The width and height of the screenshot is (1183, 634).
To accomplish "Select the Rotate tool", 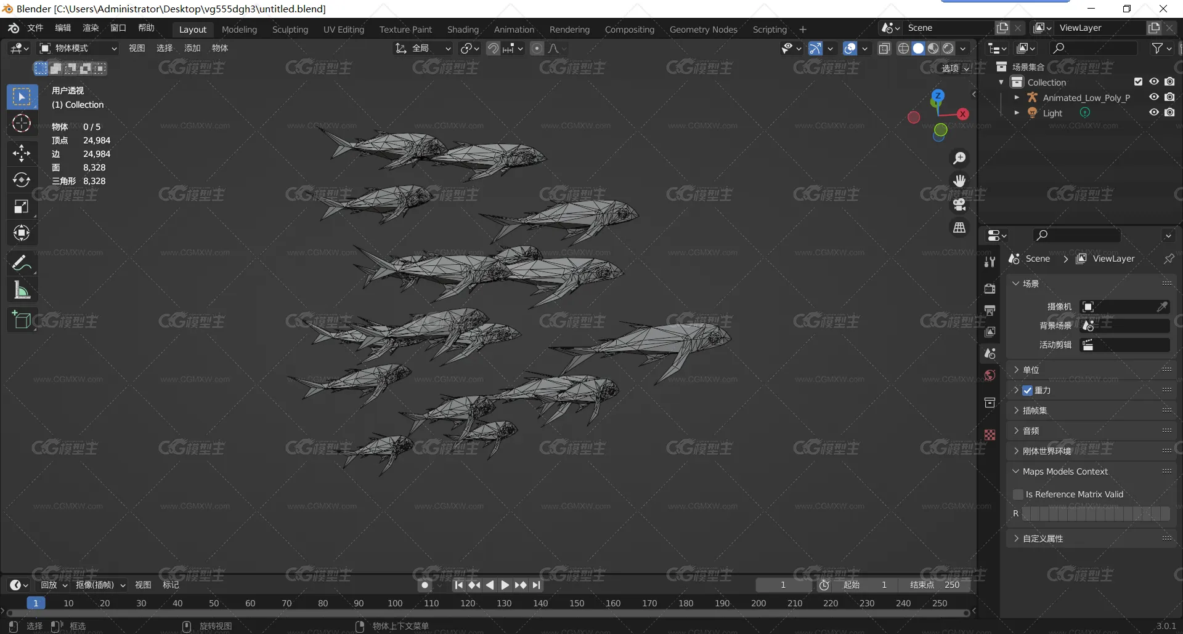I will (x=22, y=180).
